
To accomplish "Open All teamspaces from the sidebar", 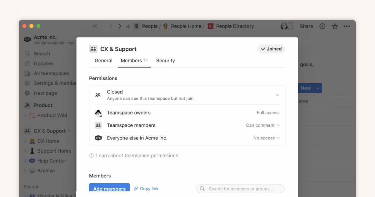I will 51,73.
